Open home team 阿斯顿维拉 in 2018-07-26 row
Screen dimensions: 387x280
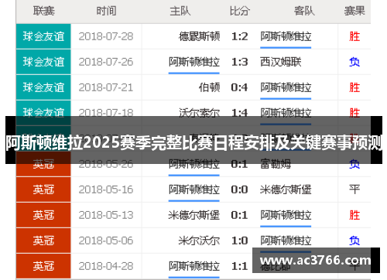pyautogui.click(x=194, y=62)
